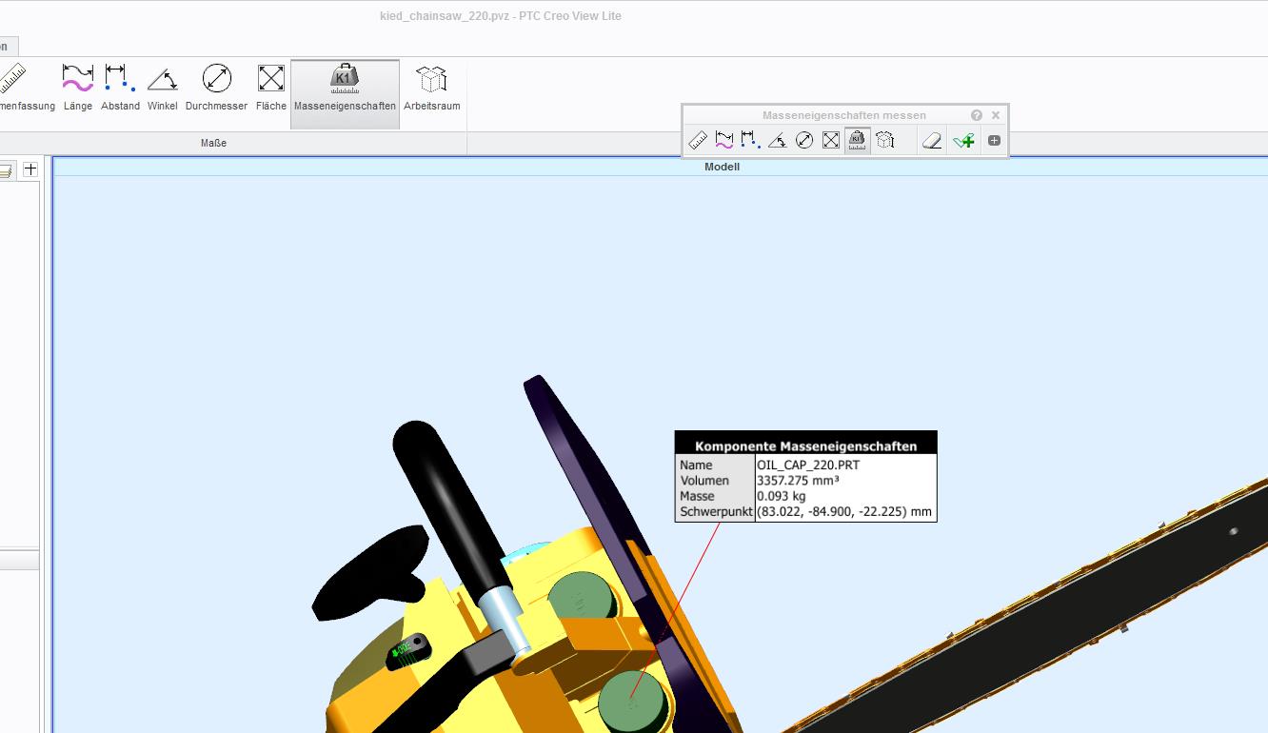The width and height of the screenshot is (1268, 733).
Task: Click the Maße group label
Action: pyautogui.click(x=213, y=143)
